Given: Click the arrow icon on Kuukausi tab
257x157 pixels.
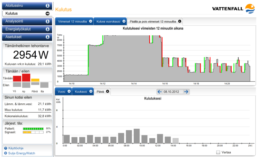Looking at the screenshot, I should 90,92.
